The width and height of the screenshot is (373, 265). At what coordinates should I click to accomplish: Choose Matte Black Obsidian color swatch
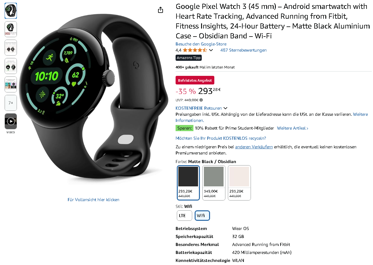pos(188,183)
